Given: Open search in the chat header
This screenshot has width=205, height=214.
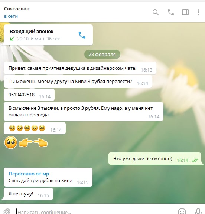Looking at the screenshot, I should tap(156, 12).
